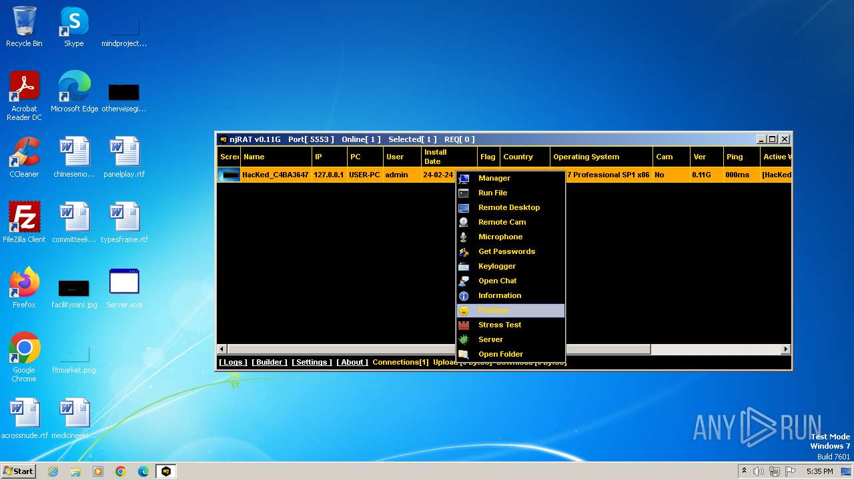Select the acrossnude.rtf desktop file
854x480 pixels.
coord(24,419)
